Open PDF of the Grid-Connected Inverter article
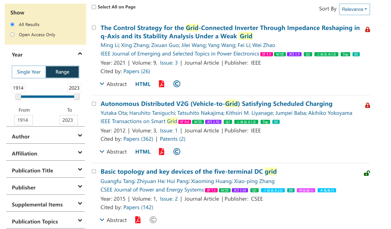This screenshot has width=391, height=229. tap(162, 84)
